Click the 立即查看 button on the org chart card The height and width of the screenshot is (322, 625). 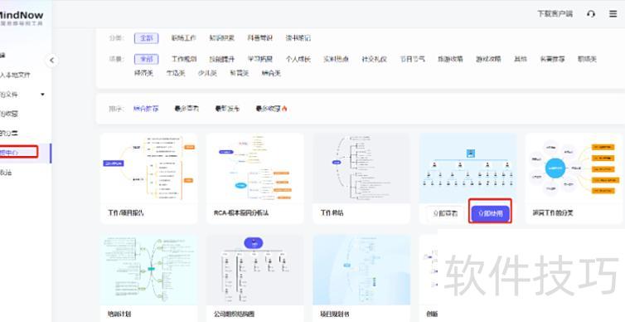tap(446, 214)
